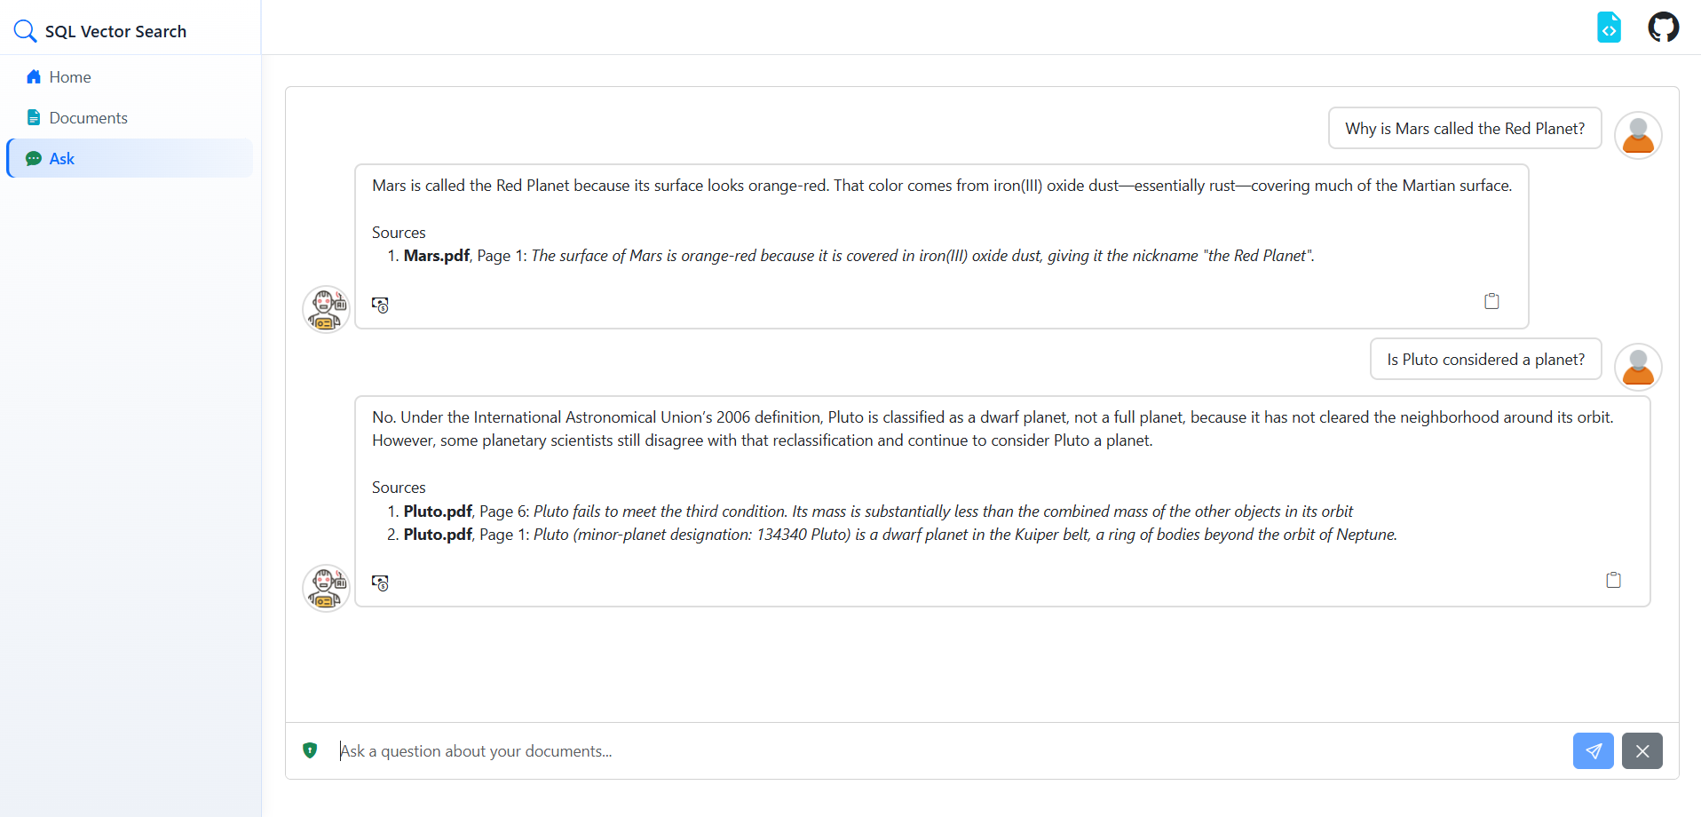
Task: Open the blue code document icon
Action: tap(1609, 28)
